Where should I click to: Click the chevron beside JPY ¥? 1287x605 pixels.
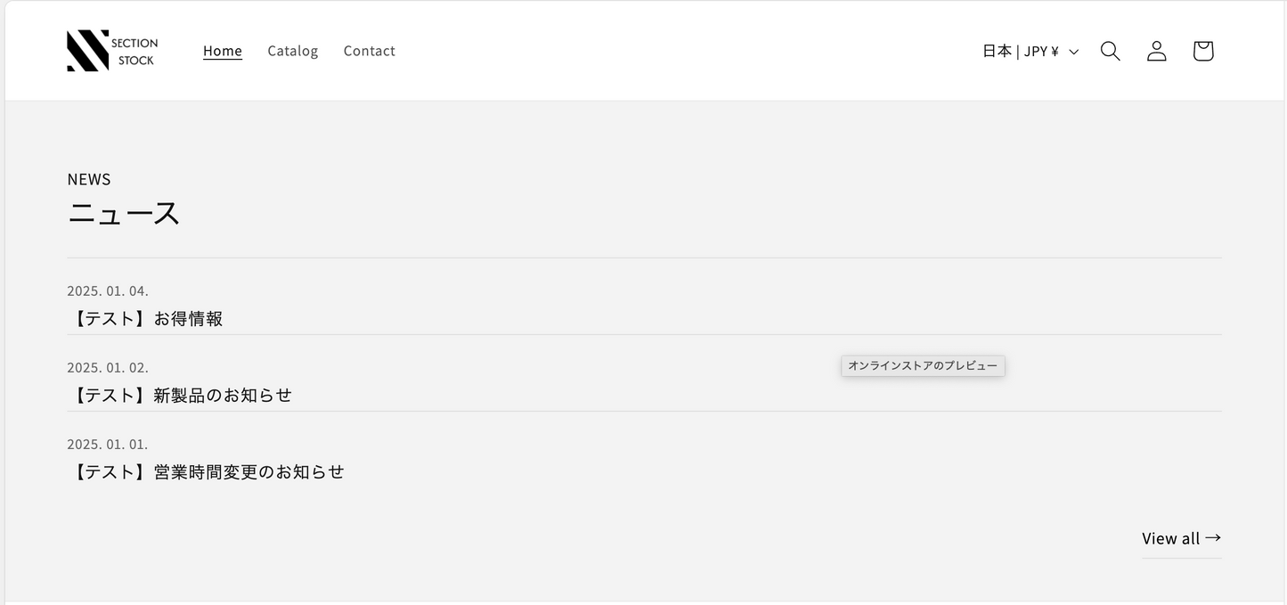point(1073,52)
